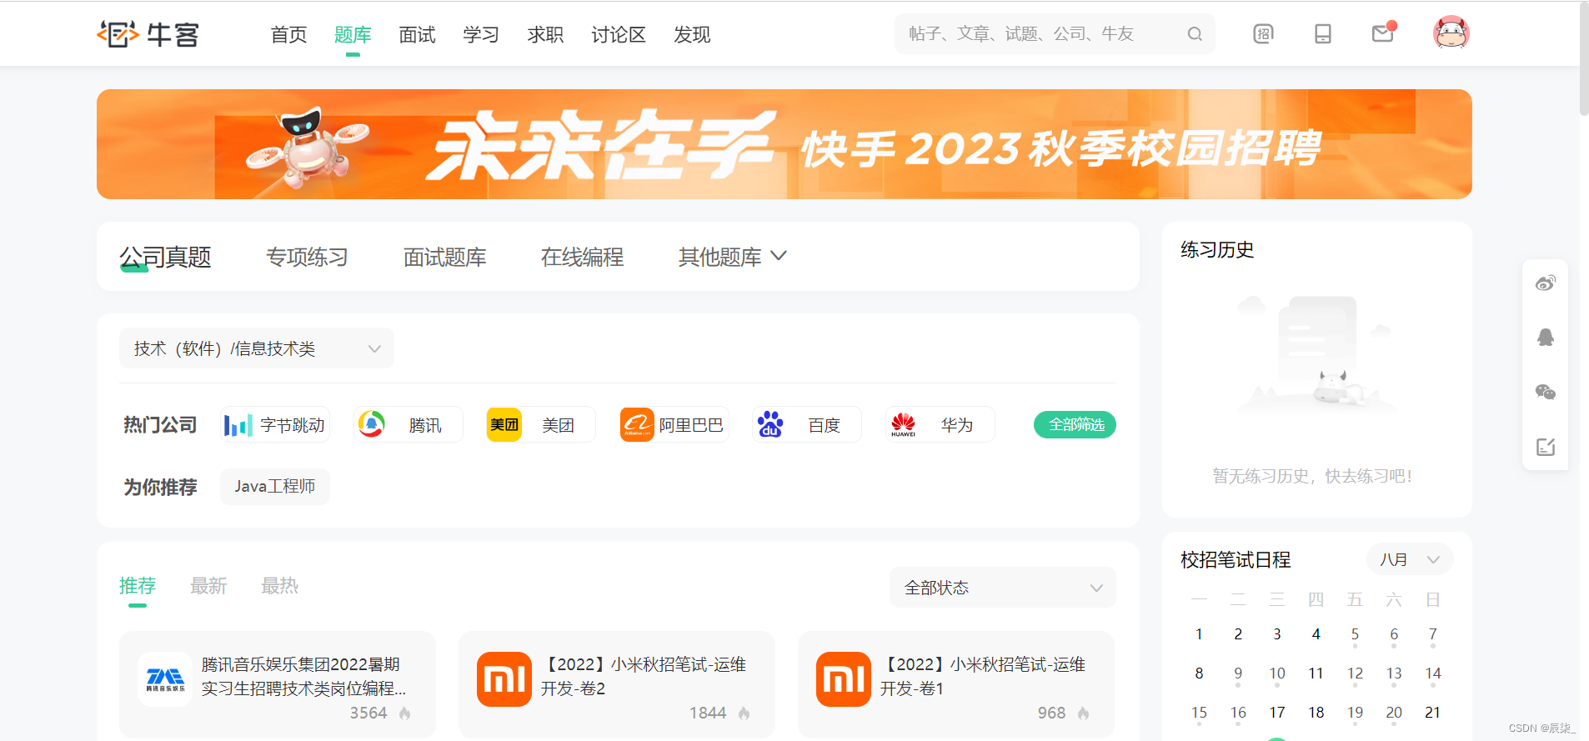Open the 全部状态 filter dropdown

[1003, 588]
